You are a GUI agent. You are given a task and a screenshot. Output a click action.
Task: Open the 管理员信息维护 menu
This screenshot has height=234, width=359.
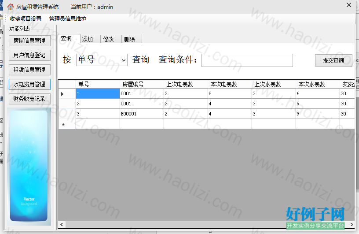[68, 19]
